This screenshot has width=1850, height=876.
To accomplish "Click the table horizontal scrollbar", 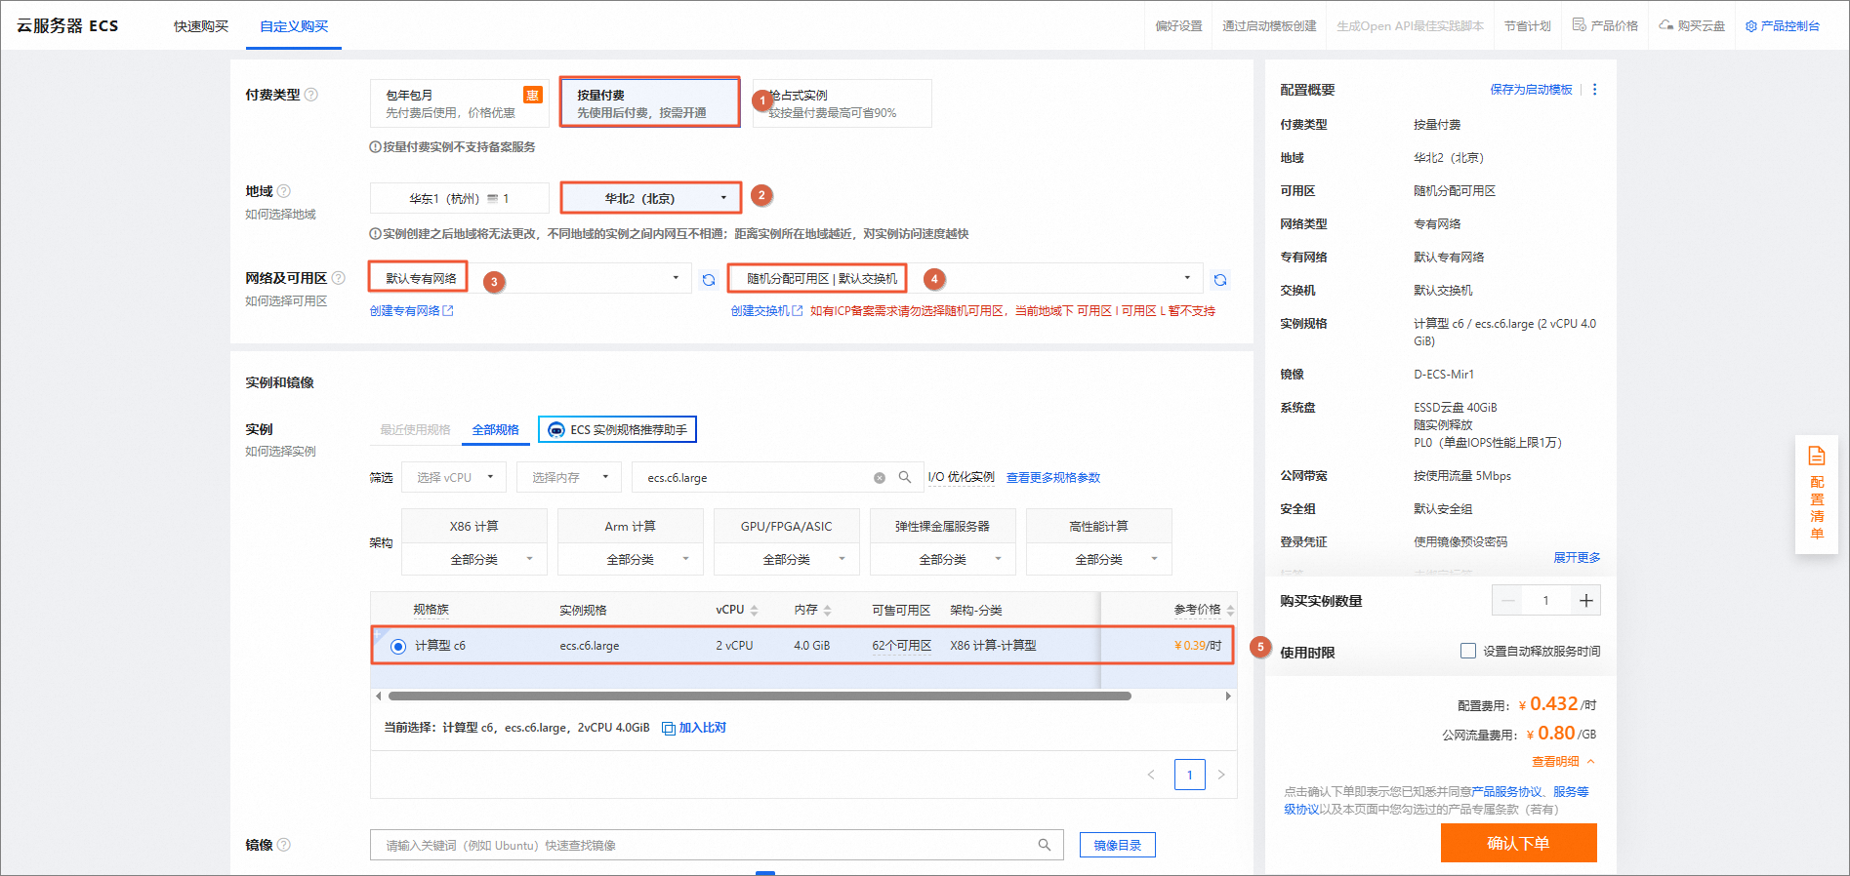I will 760,697.
